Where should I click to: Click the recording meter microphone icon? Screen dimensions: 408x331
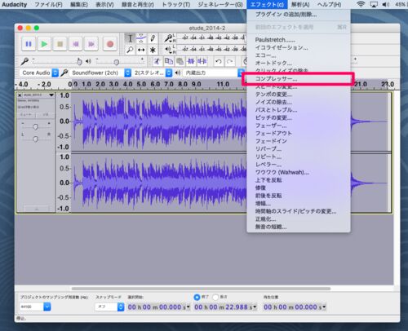[168, 38]
